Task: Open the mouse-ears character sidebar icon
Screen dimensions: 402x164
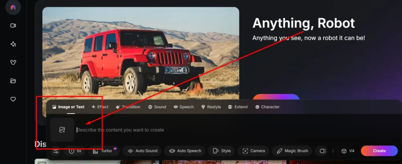Action: point(13,62)
